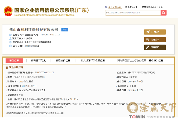Click the 营业期限至 value
The width and height of the screenshot is (178, 120).
coord(134,86)
